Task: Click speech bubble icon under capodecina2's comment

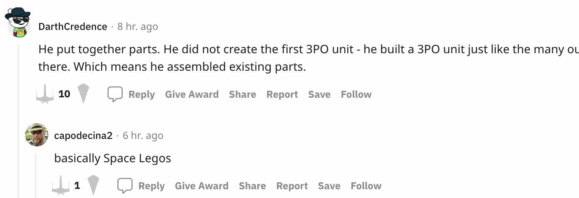Action: (x=125, y=186)
